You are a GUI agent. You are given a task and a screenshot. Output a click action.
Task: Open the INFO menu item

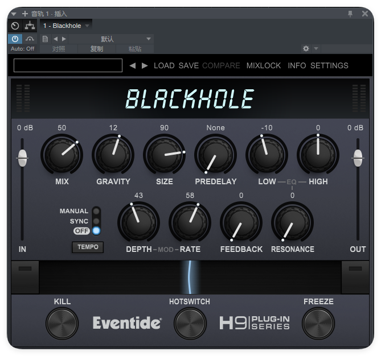coord(297,65)
